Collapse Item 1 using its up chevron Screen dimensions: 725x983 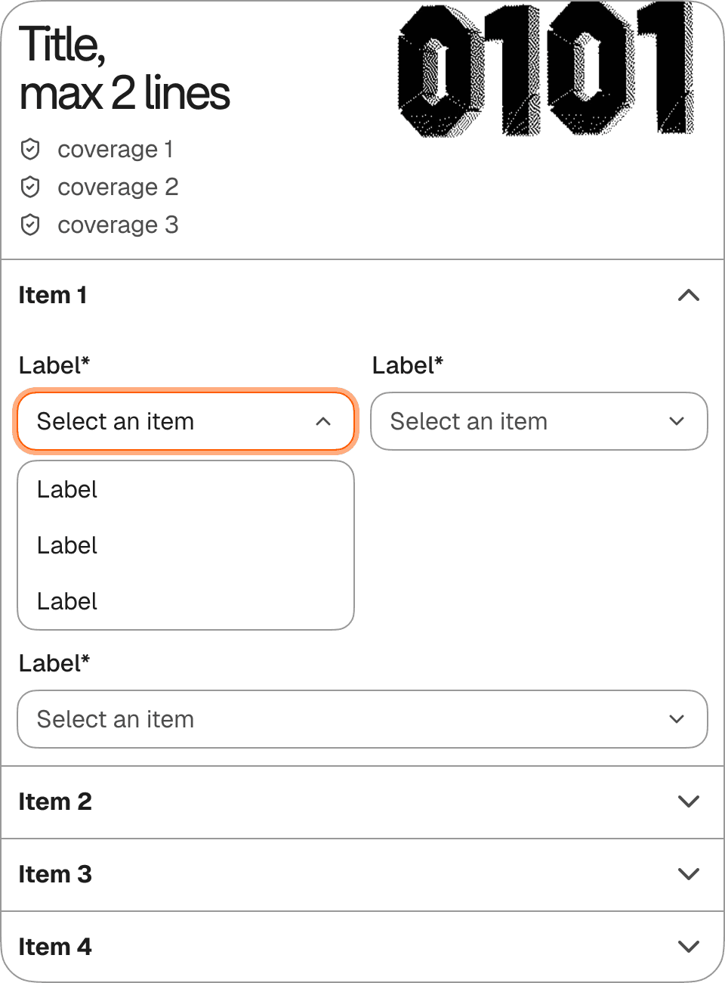[x=688, y=296]
